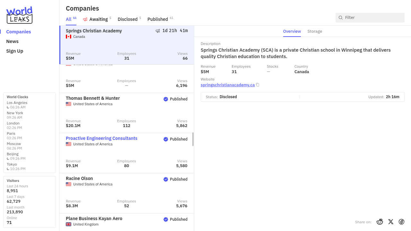Click the Companies page heading
Viewport: 411px width, 231px height.
pos(83,8)
